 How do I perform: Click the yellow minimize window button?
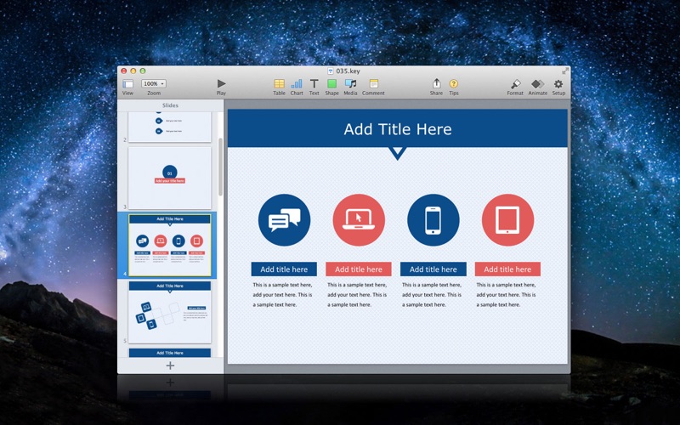point(133,71)
